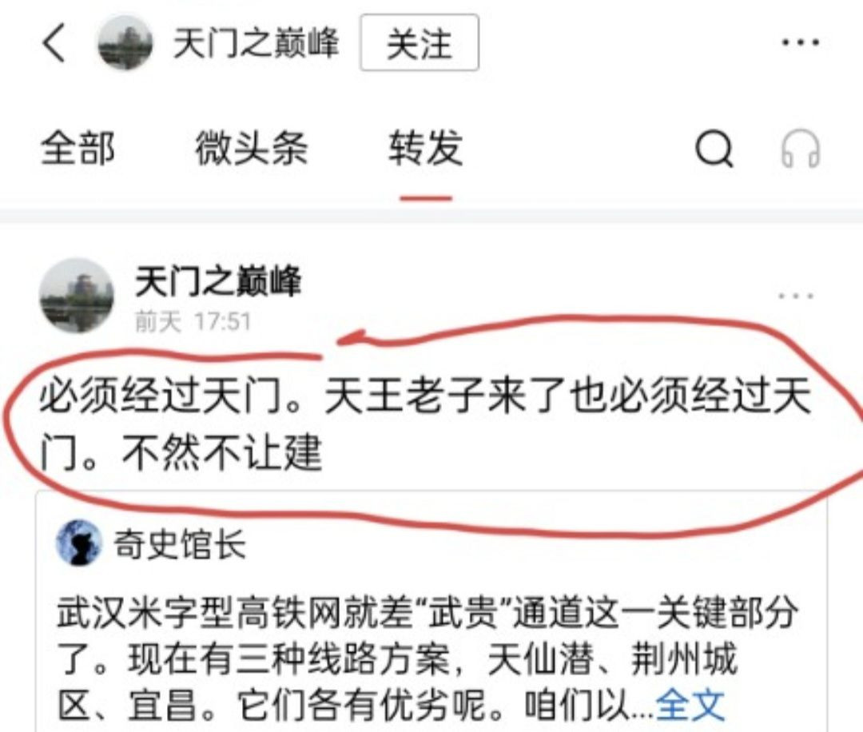Open search with the magnifier icon

[x=714, y=148]
